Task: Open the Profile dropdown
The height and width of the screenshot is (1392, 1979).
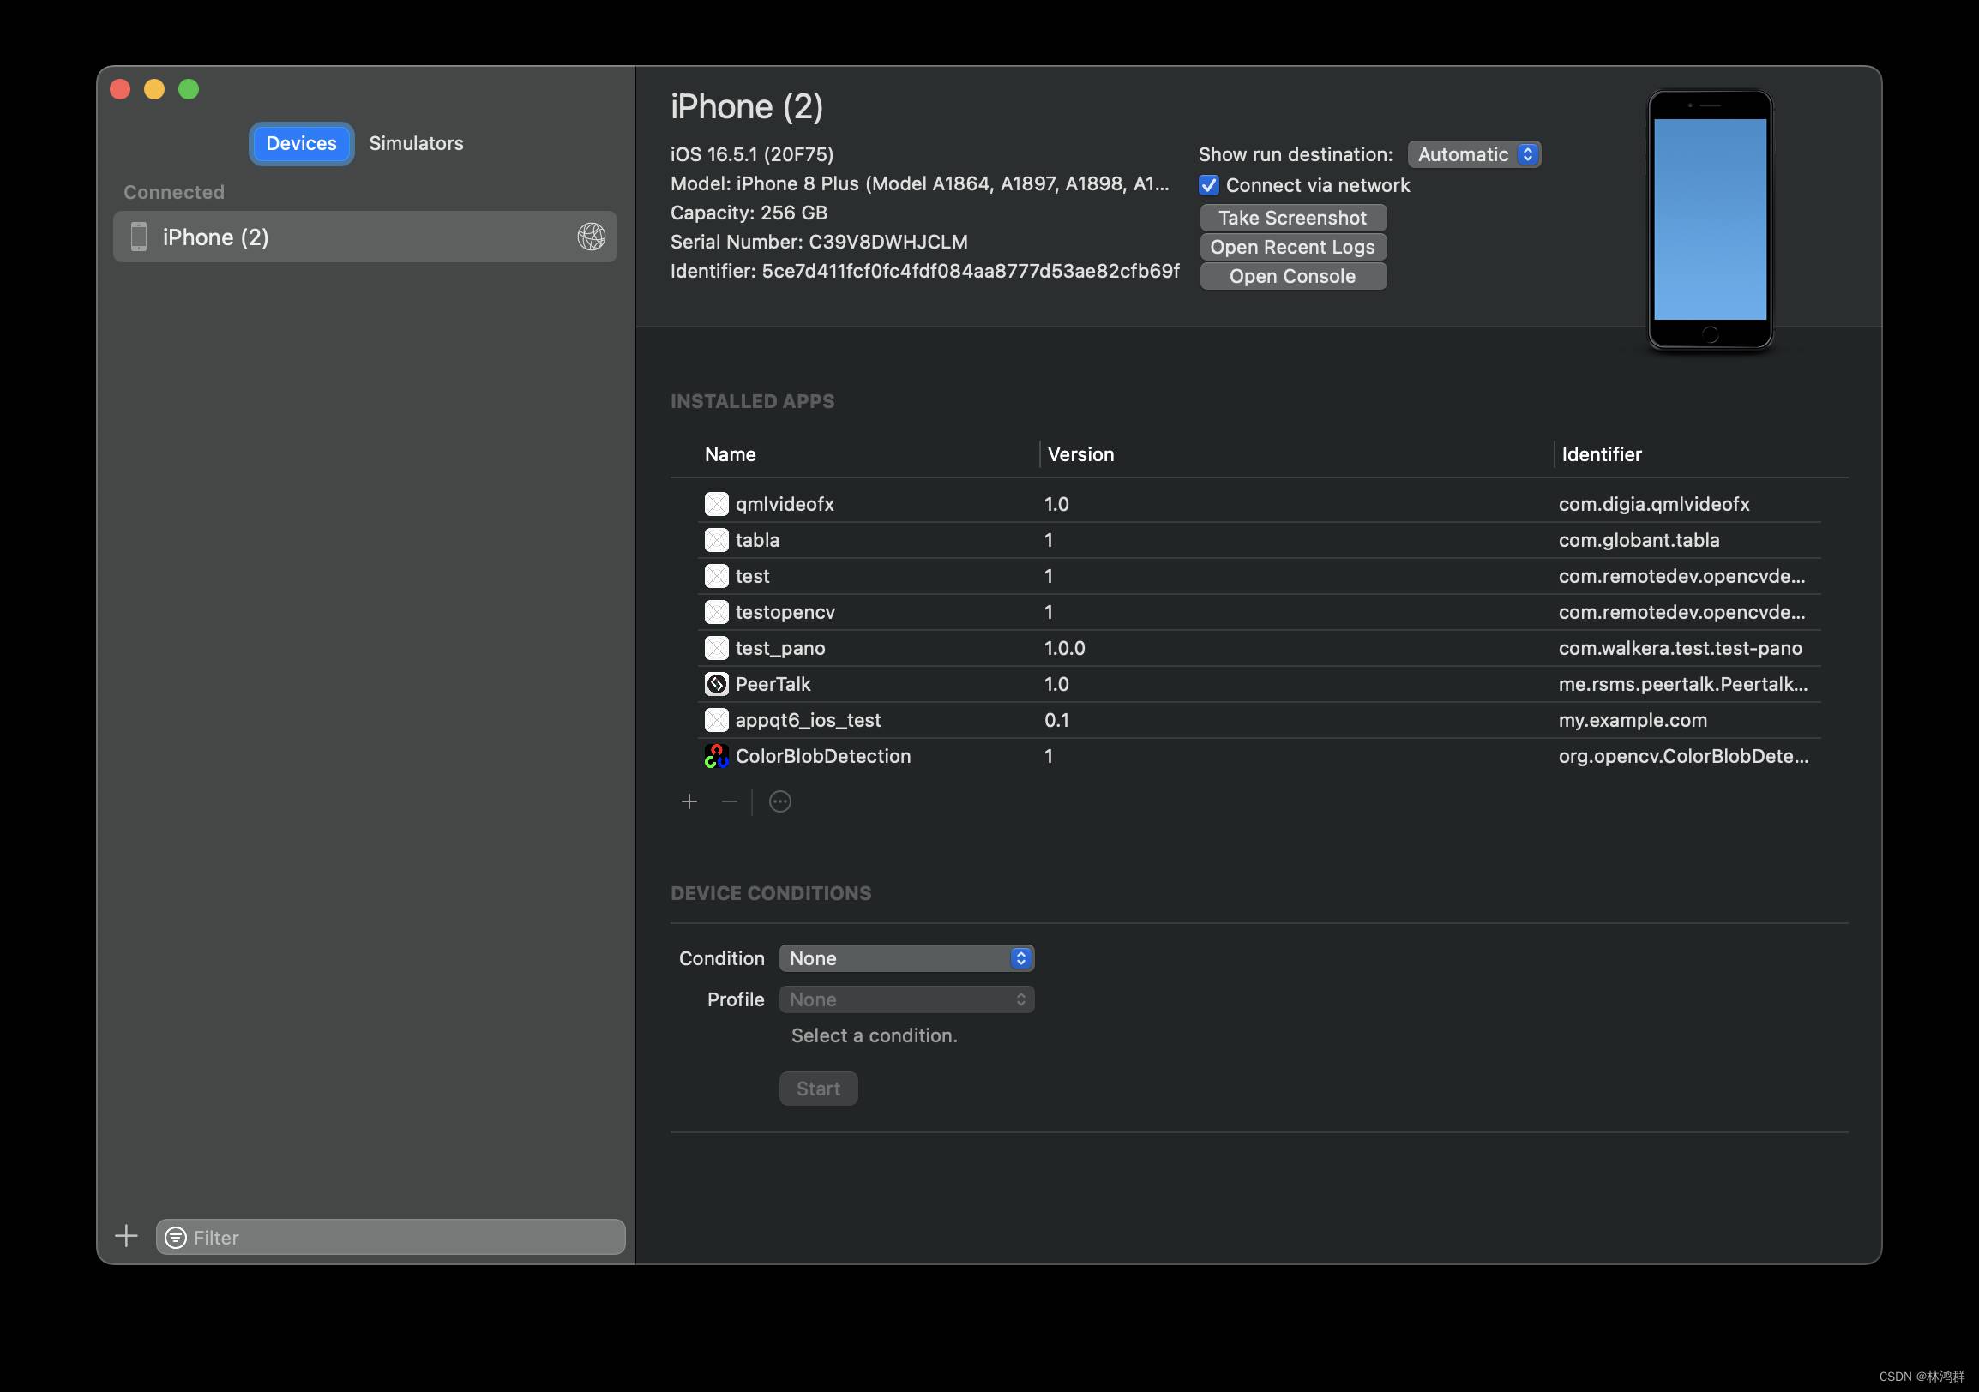Action: [906, 1000]
